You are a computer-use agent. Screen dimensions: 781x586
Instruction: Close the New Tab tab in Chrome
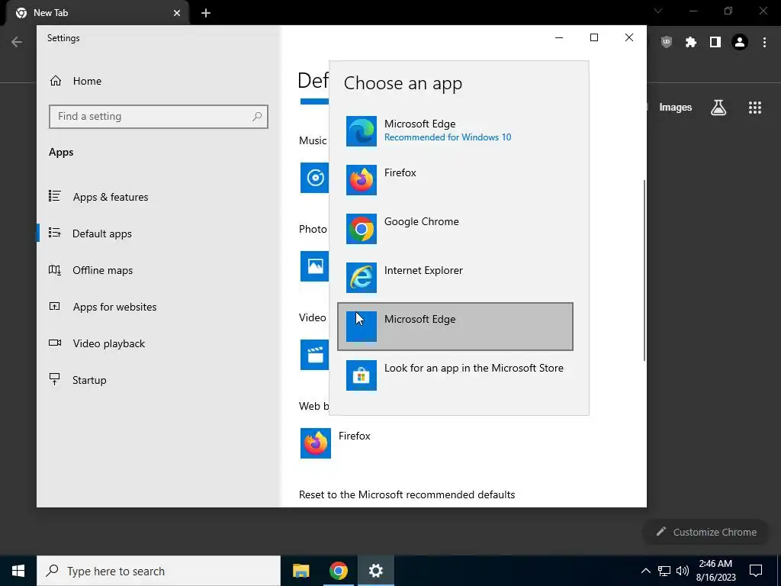pos(177,13)
